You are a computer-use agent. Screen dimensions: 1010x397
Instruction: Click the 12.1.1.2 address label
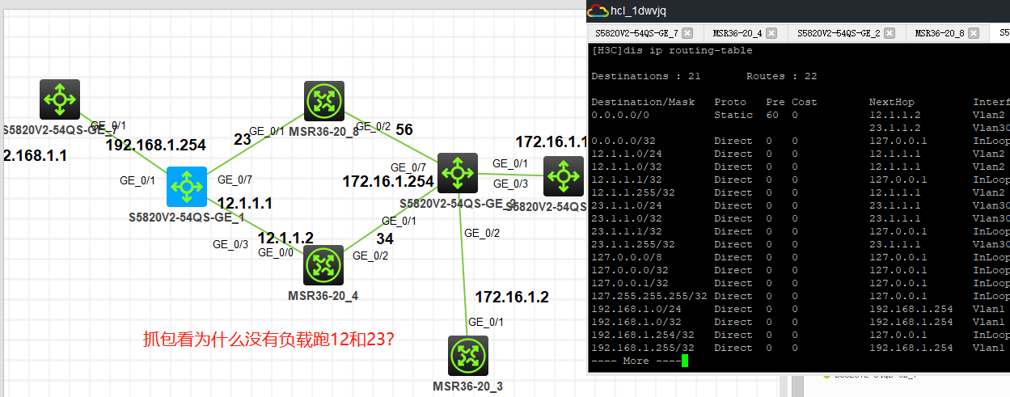pos(285,238)
